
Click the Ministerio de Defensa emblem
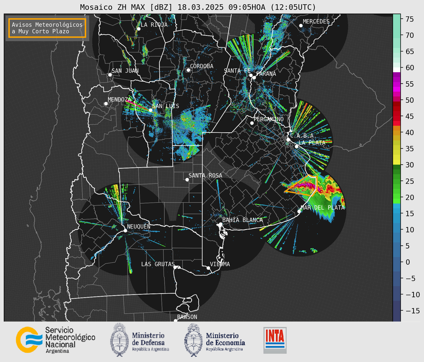[x=119, y=340]
